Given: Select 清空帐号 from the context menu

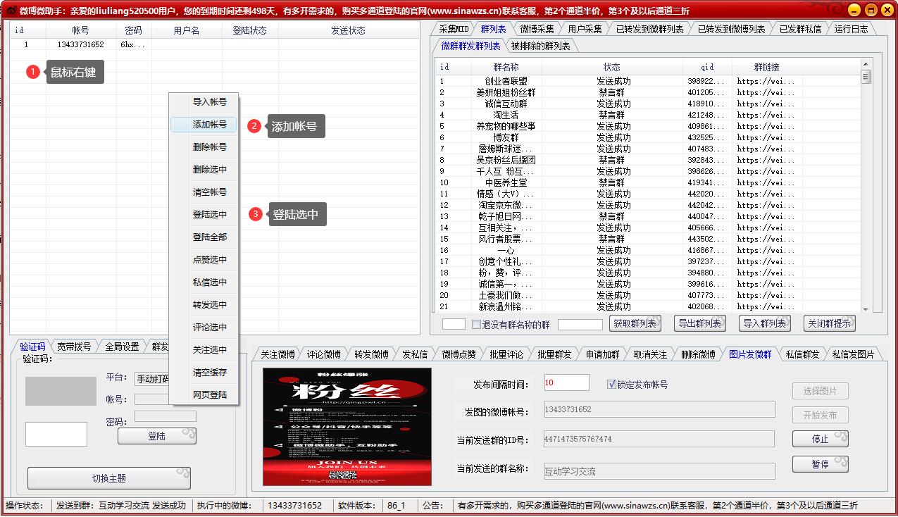Looking at the screenshot, I should click(210, 192).
